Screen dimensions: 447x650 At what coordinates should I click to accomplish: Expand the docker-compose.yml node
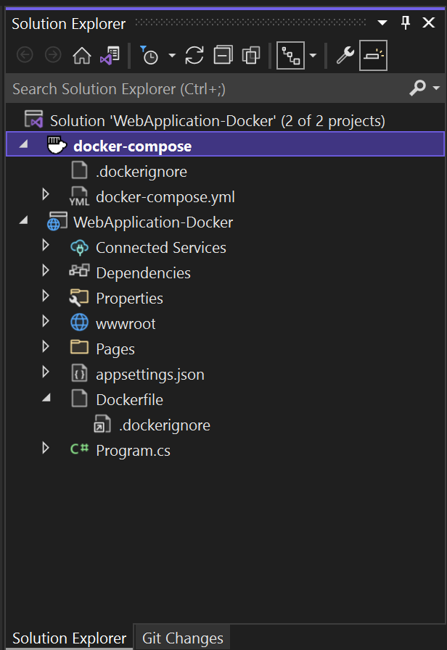coord(46,196)
